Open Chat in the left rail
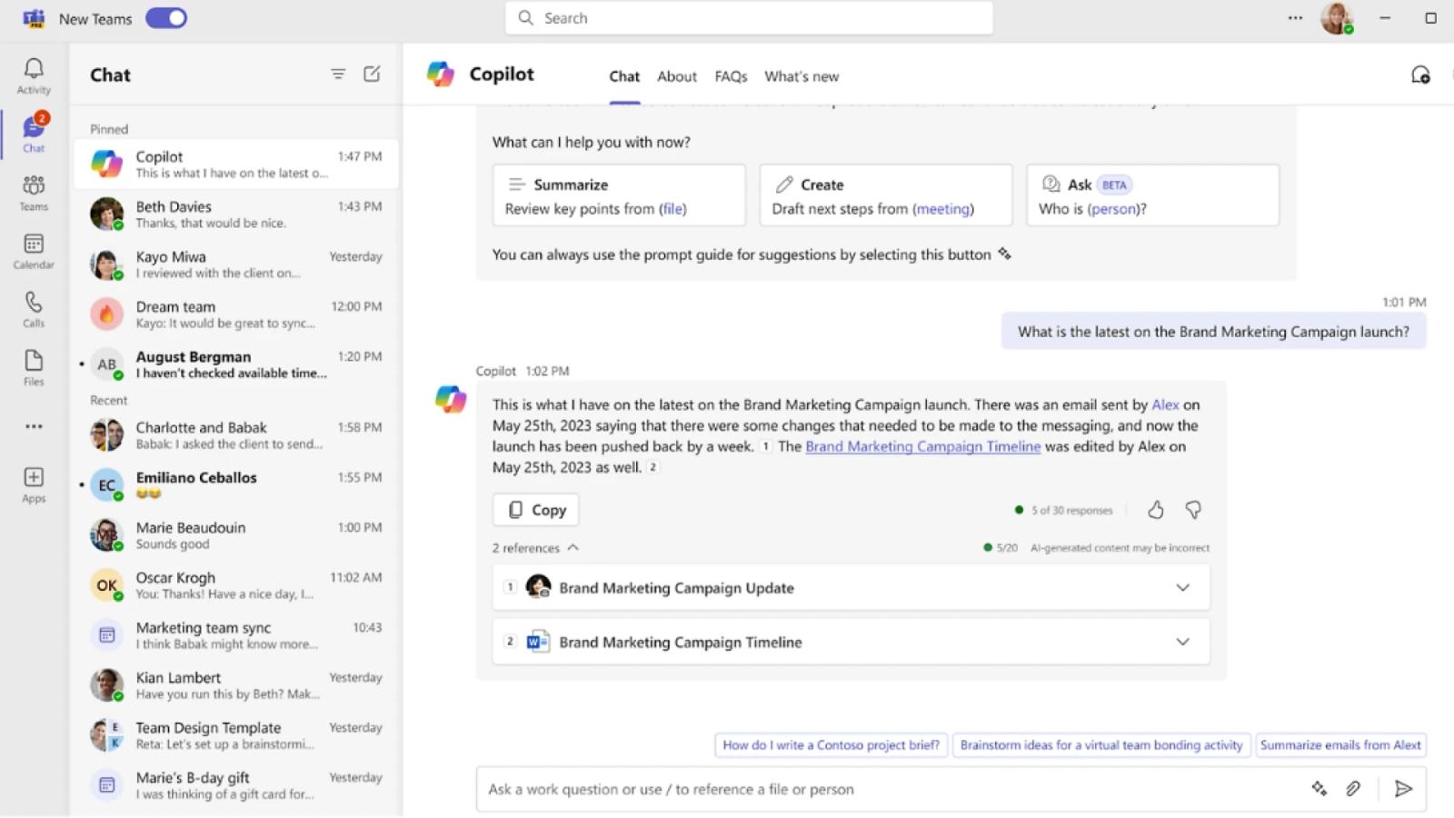Screen dimensions: 1454x818 coord(34,134)
